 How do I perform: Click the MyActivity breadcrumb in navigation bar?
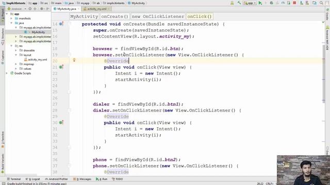pos(136,3)
